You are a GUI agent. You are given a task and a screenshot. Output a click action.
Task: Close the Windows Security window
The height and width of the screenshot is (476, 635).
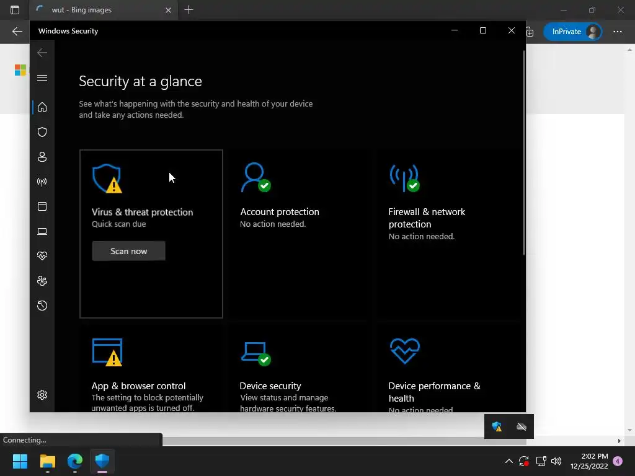[x=512, y=30]
